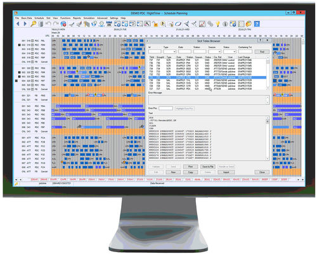Viewport: 317px width, 254px height.
Task: Click the Close button in Slot Telex Browser
Action: pos(262,172)
